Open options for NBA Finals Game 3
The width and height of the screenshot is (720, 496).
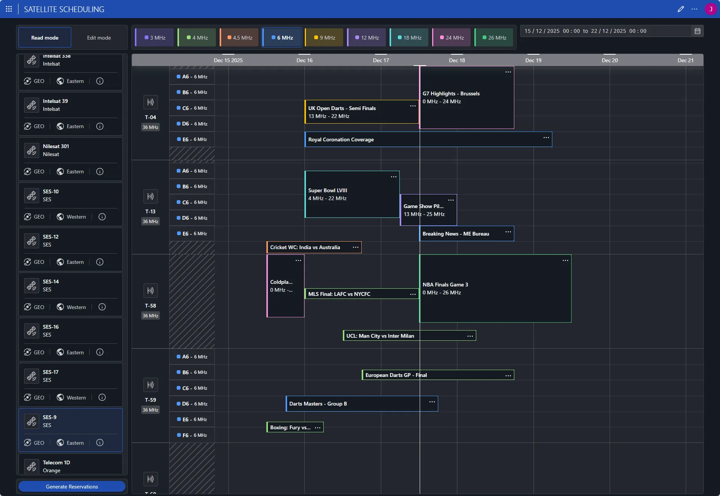coord(565,260)
